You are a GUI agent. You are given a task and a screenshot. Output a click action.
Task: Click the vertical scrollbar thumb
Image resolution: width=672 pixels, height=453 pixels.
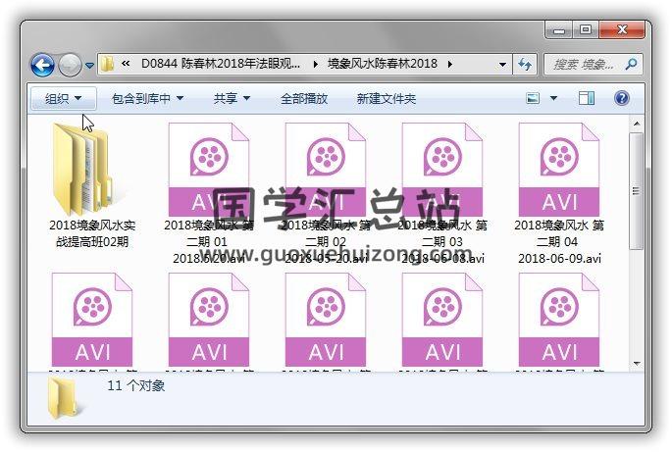point(637,190)
